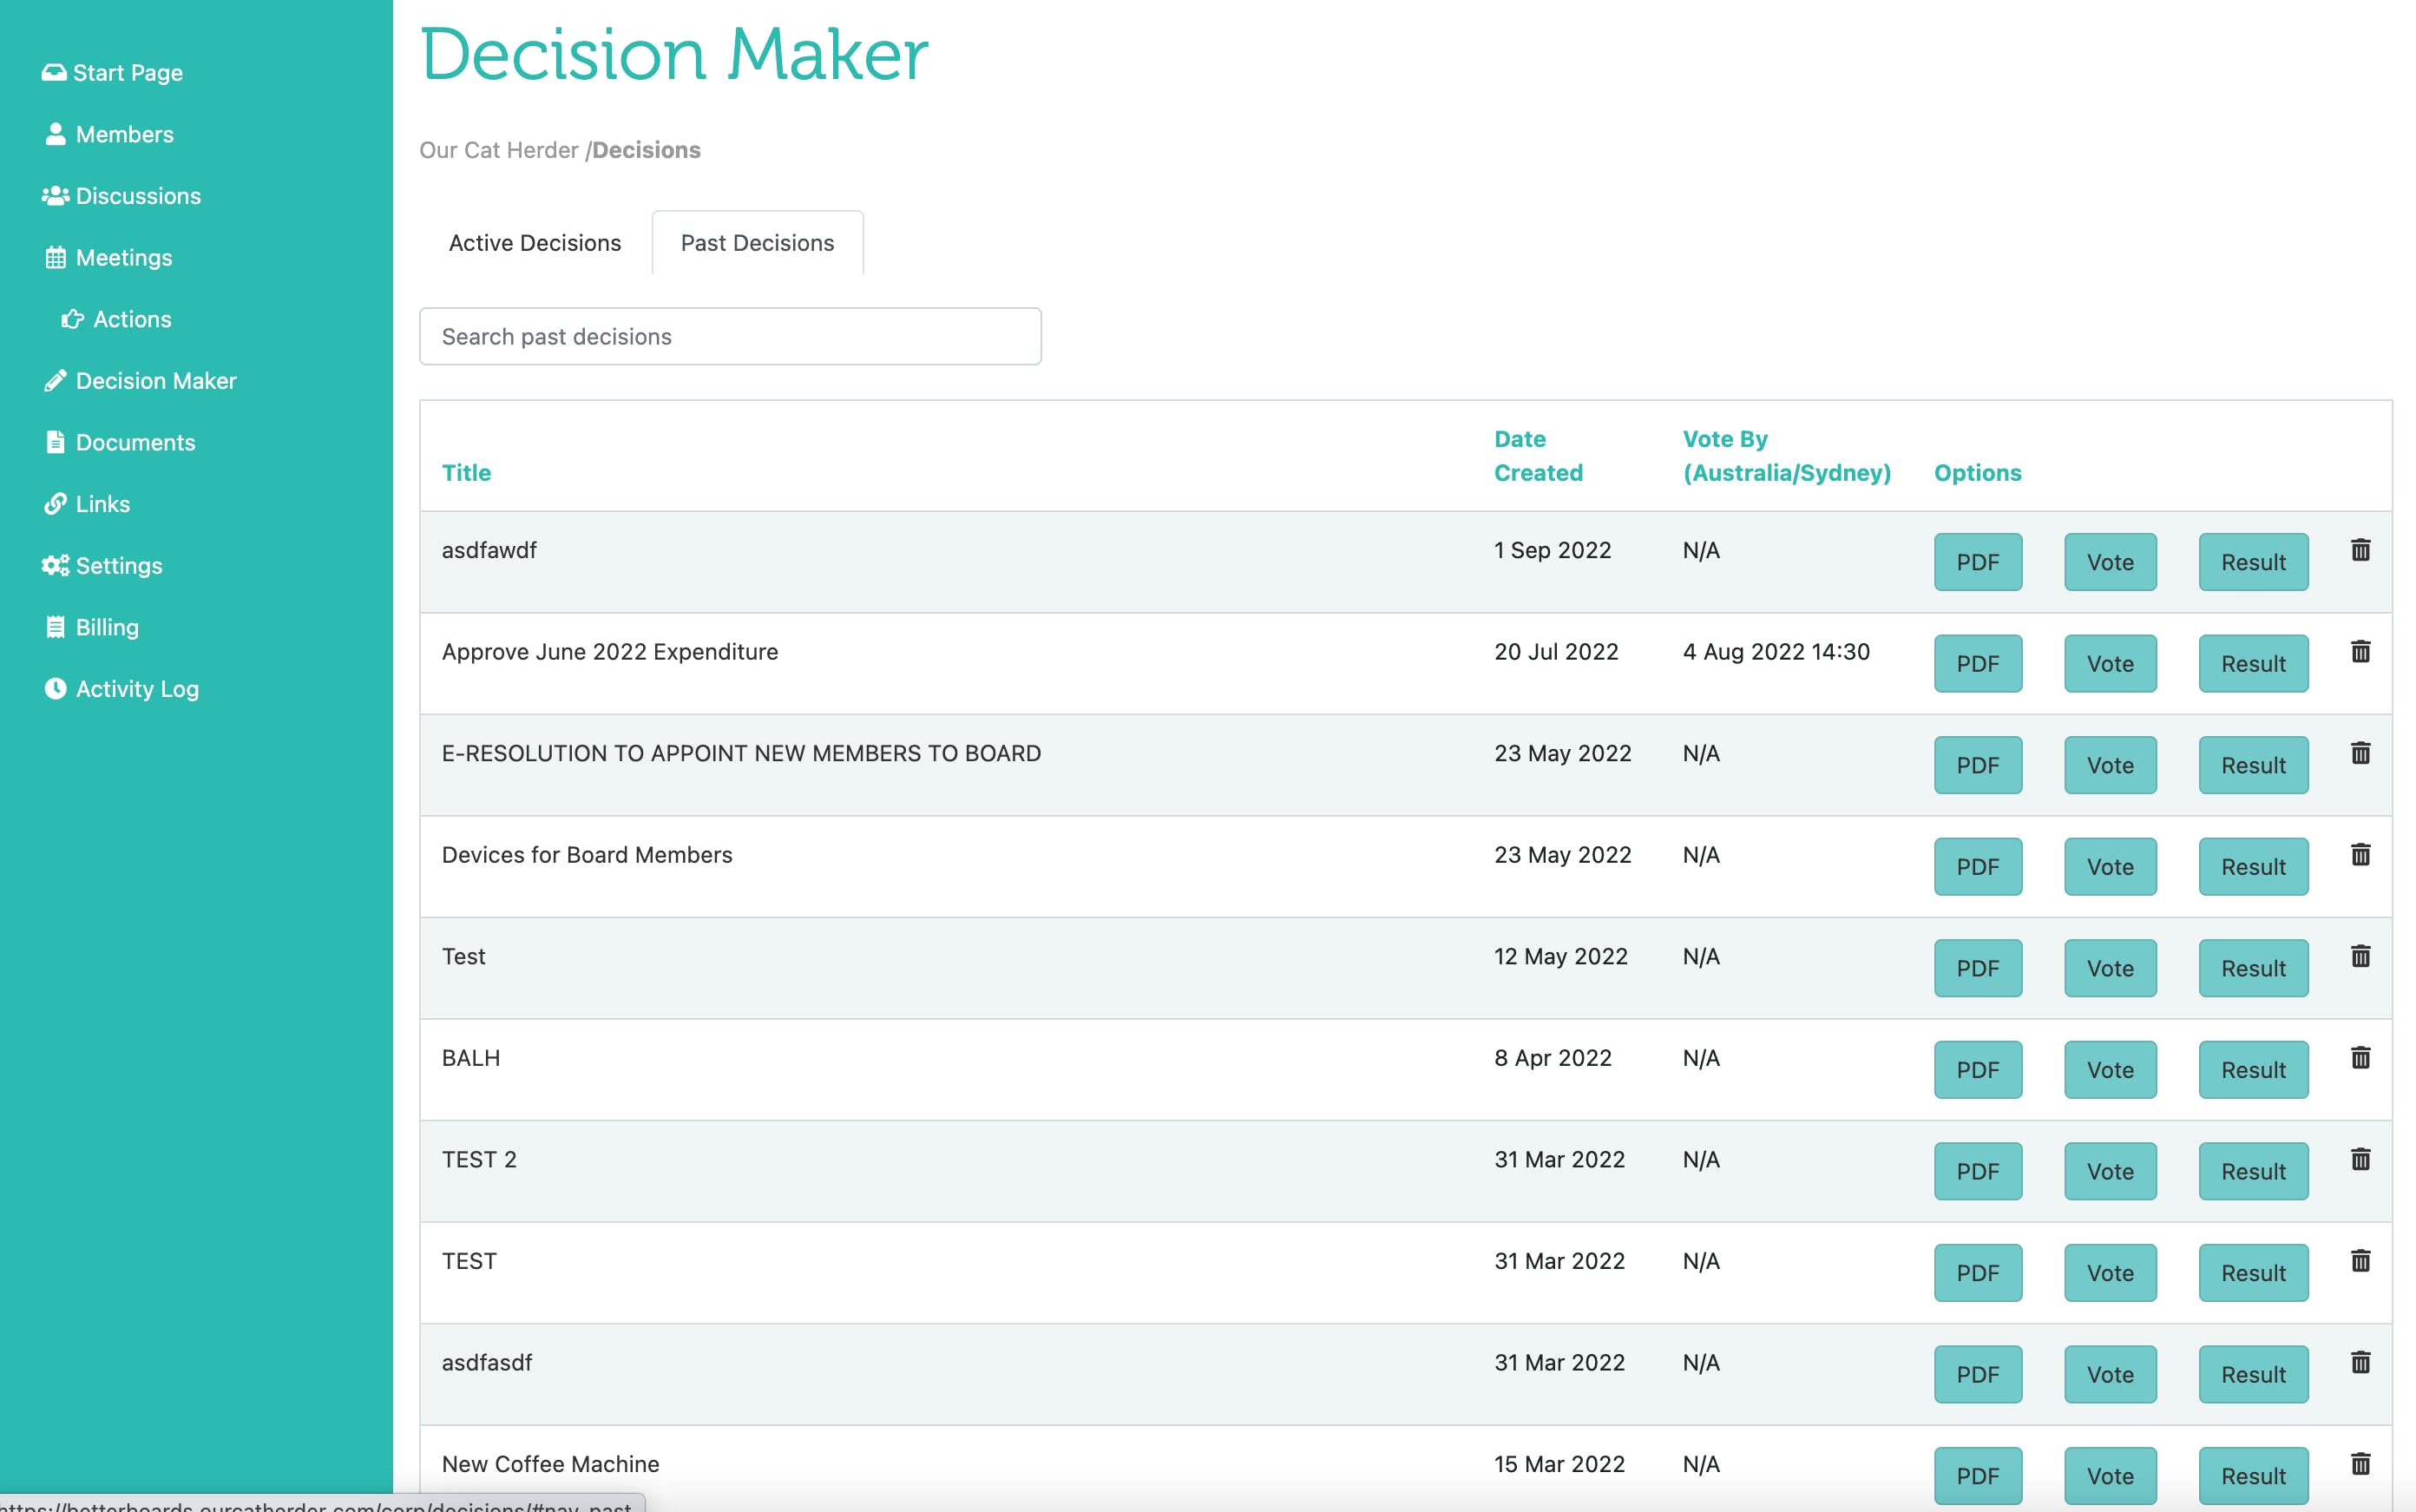Open PDF for Devices for Board Members

click(1977, 867)
